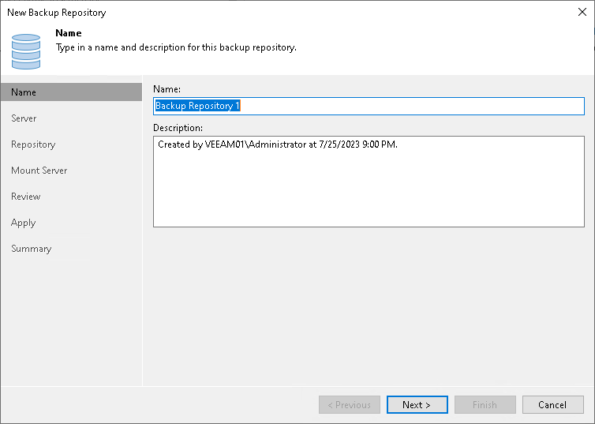Viewport: 595px width, 424px height.
Task: Go to the Server step in the sidebar
Action: point(24,118)
